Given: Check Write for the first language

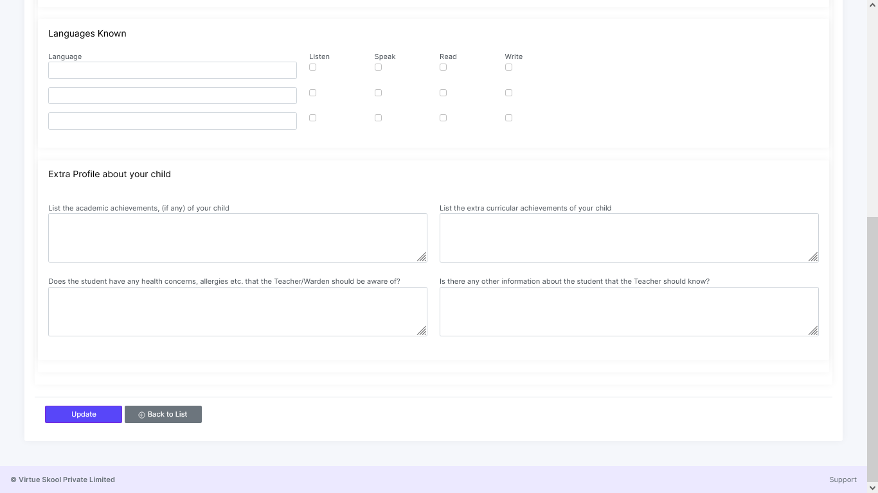Looking at the screenshot, I should pos(508,67).
